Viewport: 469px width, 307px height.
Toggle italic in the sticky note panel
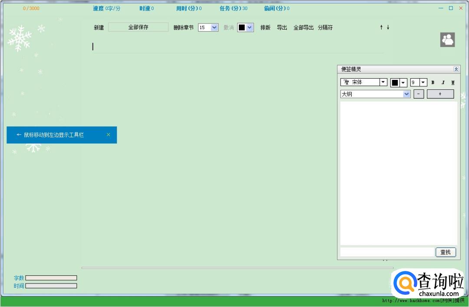click(x=443, y=83)
